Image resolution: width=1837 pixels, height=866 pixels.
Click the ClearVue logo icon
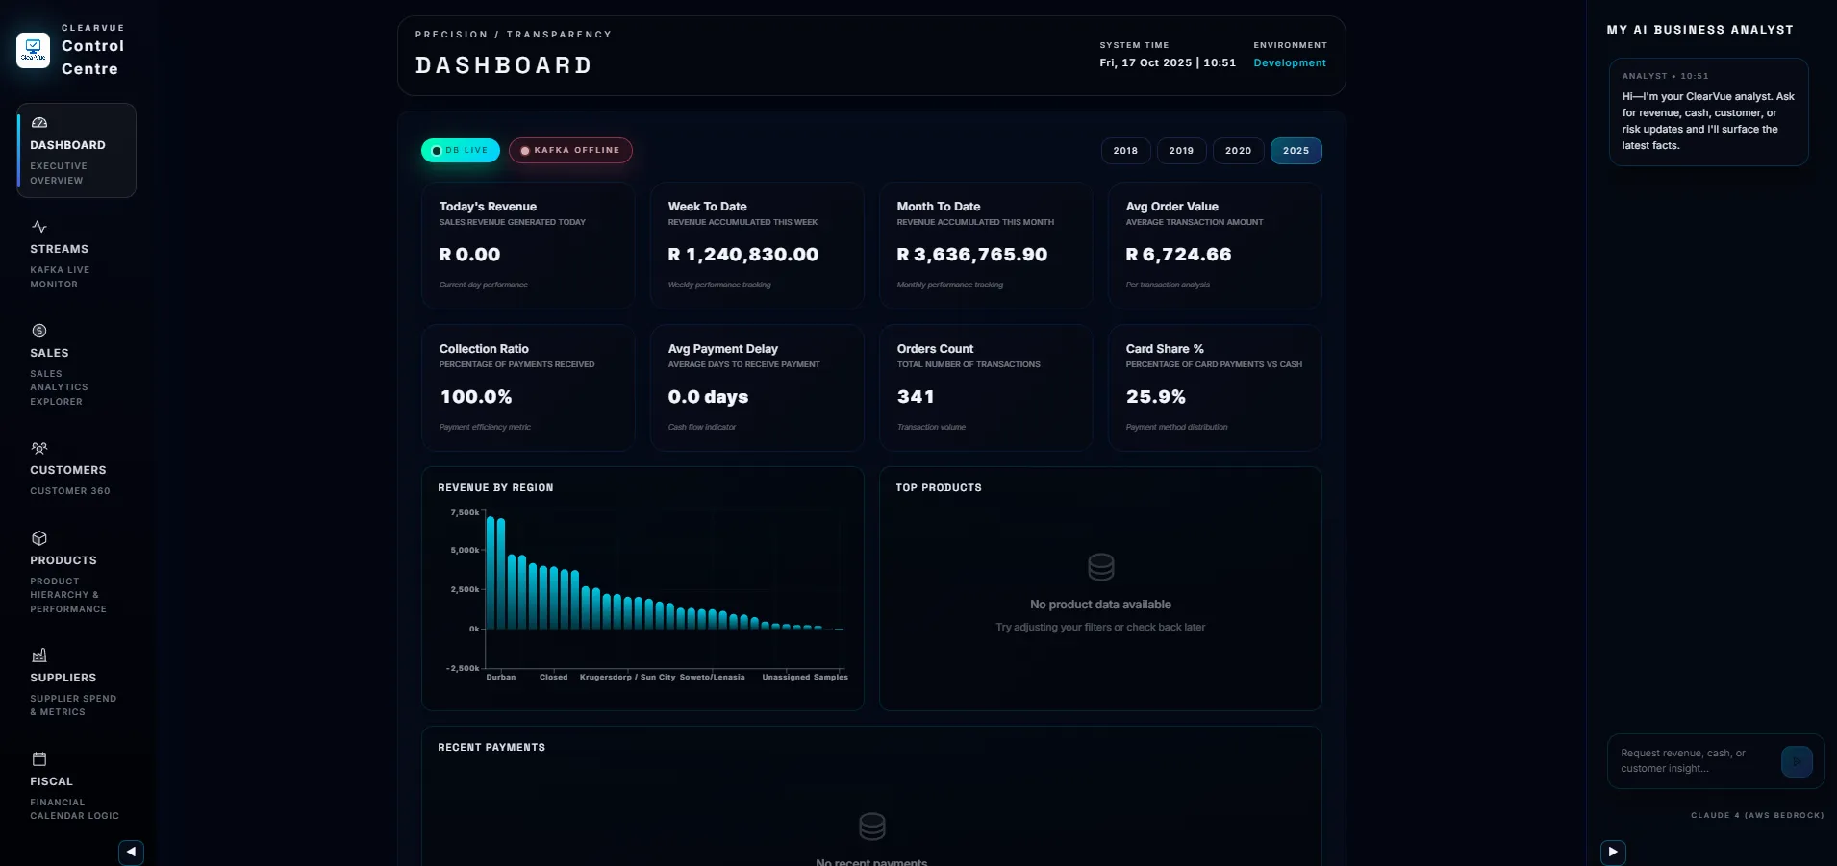click(x=34, y=50)
